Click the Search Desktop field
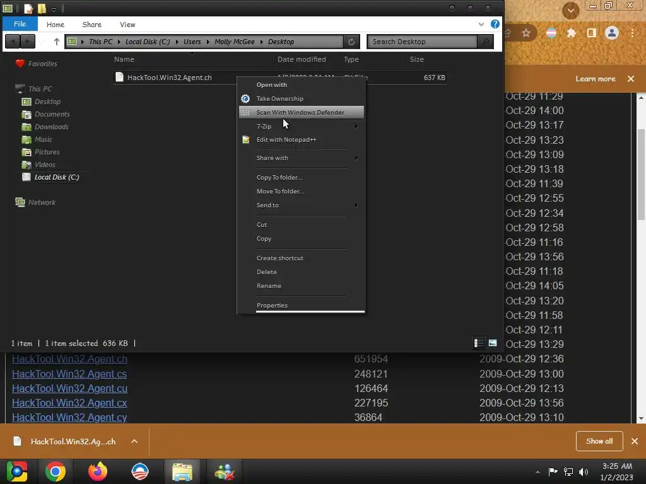This screenshot has height=484, width=646. coord(422,42)
